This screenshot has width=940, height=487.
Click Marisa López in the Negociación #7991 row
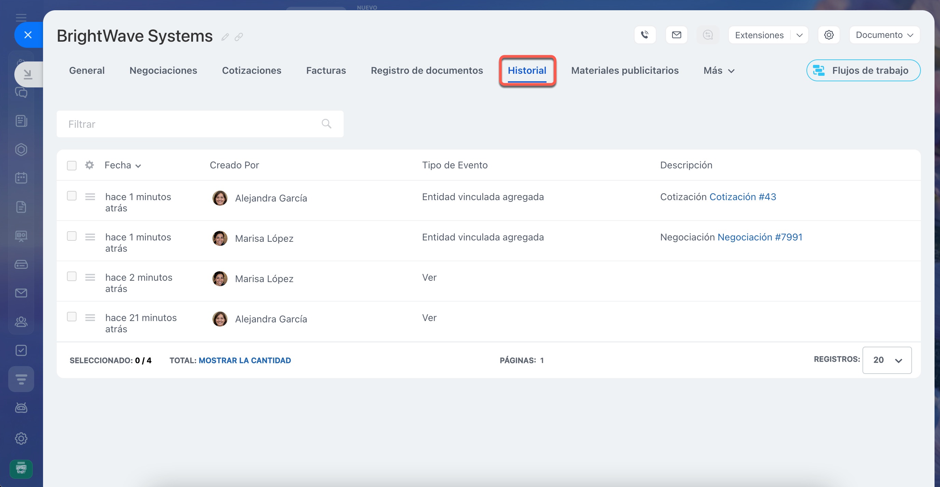click(x=264, y=239)
